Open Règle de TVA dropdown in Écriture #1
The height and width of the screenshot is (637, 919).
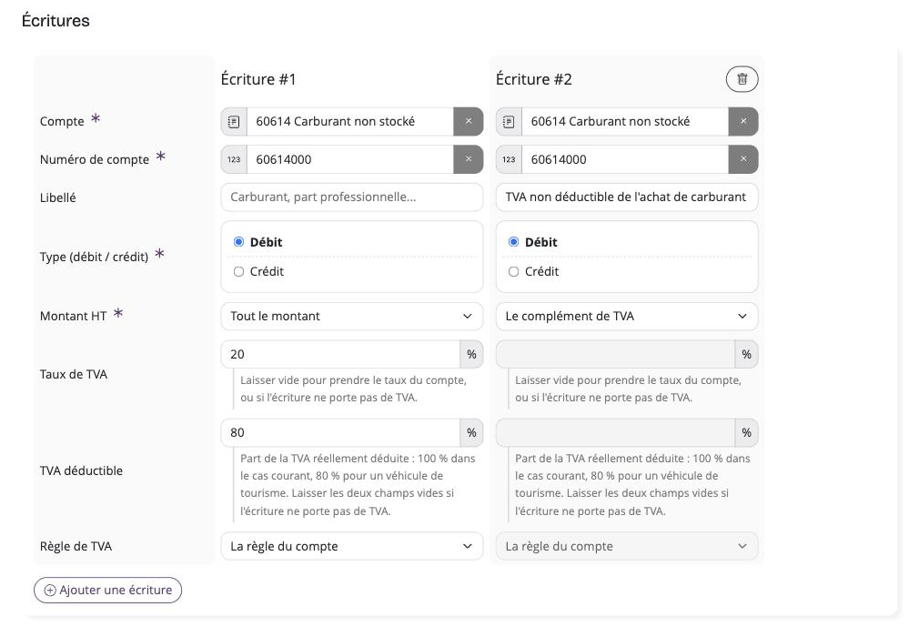pyautogui.click(x=351, y=546)
